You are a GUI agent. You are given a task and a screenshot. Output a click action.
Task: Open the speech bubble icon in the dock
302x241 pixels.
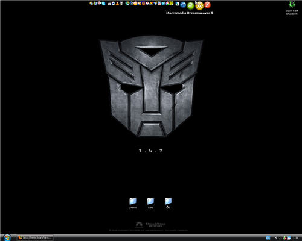[100, 3]
